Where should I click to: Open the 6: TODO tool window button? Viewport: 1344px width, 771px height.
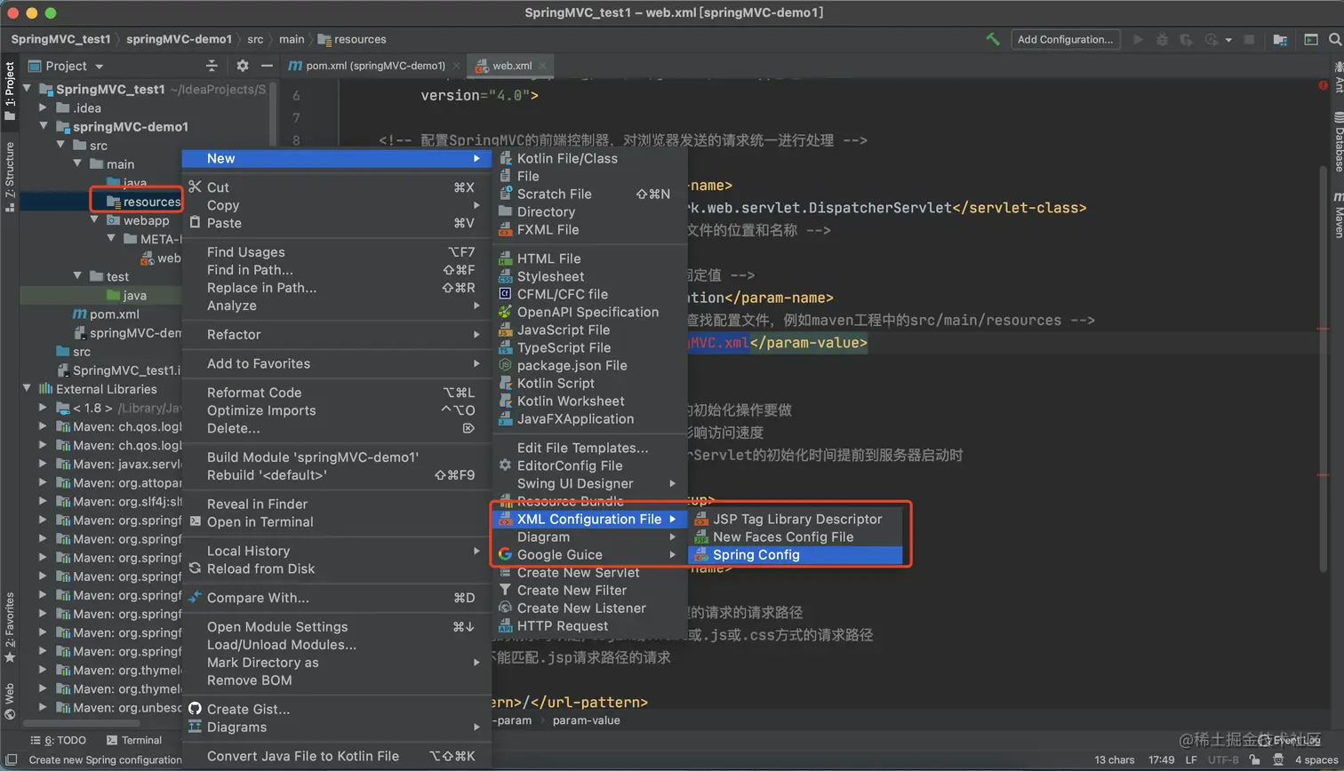point(59,740)
